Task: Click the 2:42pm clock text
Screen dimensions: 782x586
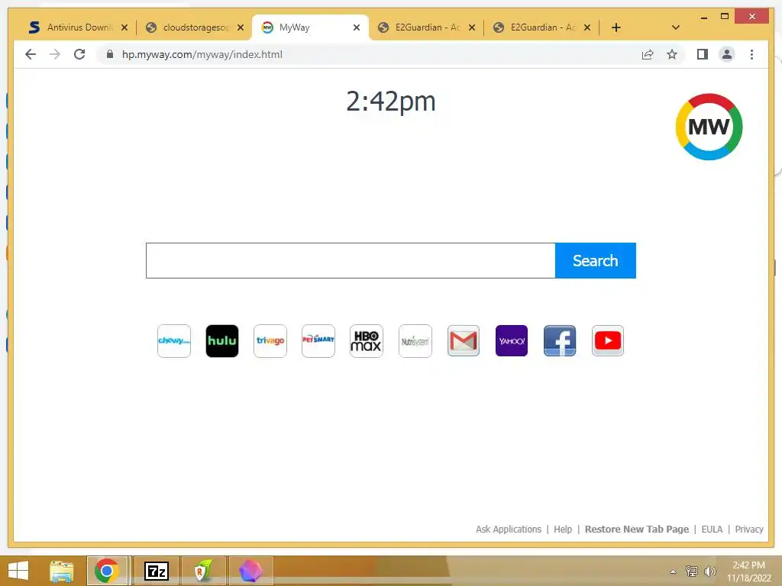Action: click(x=391, y=101)
